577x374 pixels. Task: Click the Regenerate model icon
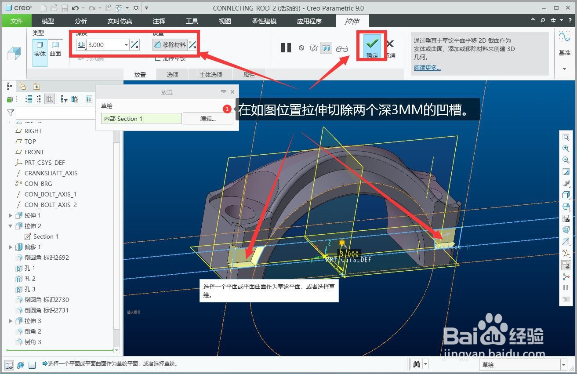(108, 8)
